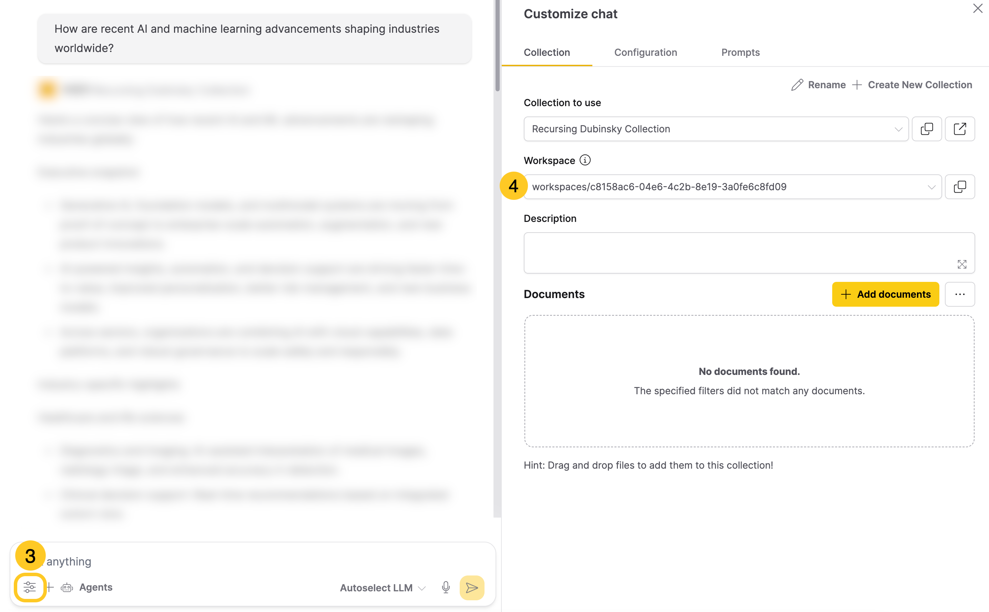The width and height of the screenshot is (989, 612).
Task: Open more document options via ellipsis
Action: pos(960,294)
